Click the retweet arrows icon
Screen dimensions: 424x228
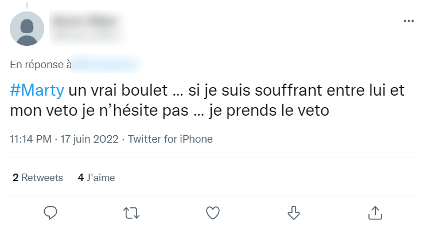131,213
